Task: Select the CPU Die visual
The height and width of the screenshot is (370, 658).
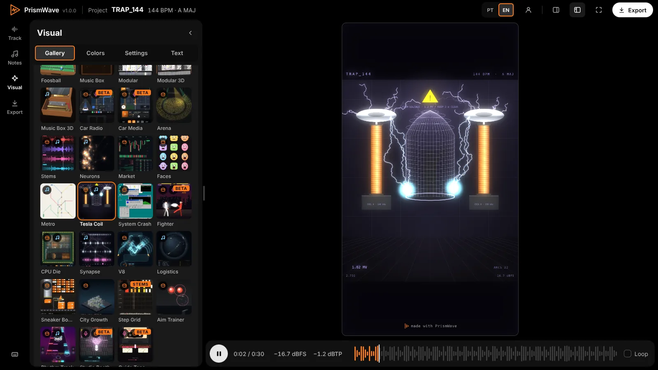Action: [x=58, y=253]
